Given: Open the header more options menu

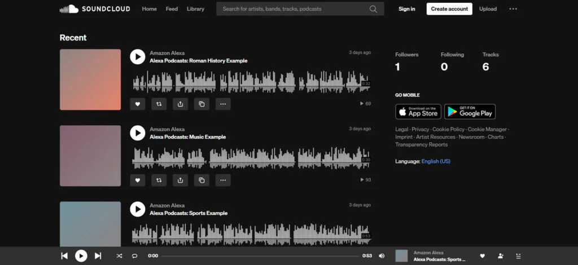Looking at the screenshot, I should pyautogui.click(x=513, y=9).
